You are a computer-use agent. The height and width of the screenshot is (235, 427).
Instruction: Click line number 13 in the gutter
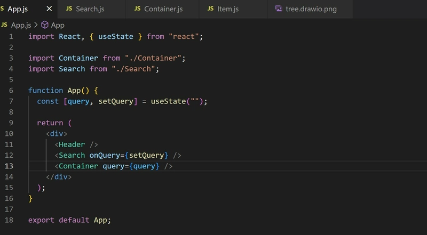pos(9,166)
